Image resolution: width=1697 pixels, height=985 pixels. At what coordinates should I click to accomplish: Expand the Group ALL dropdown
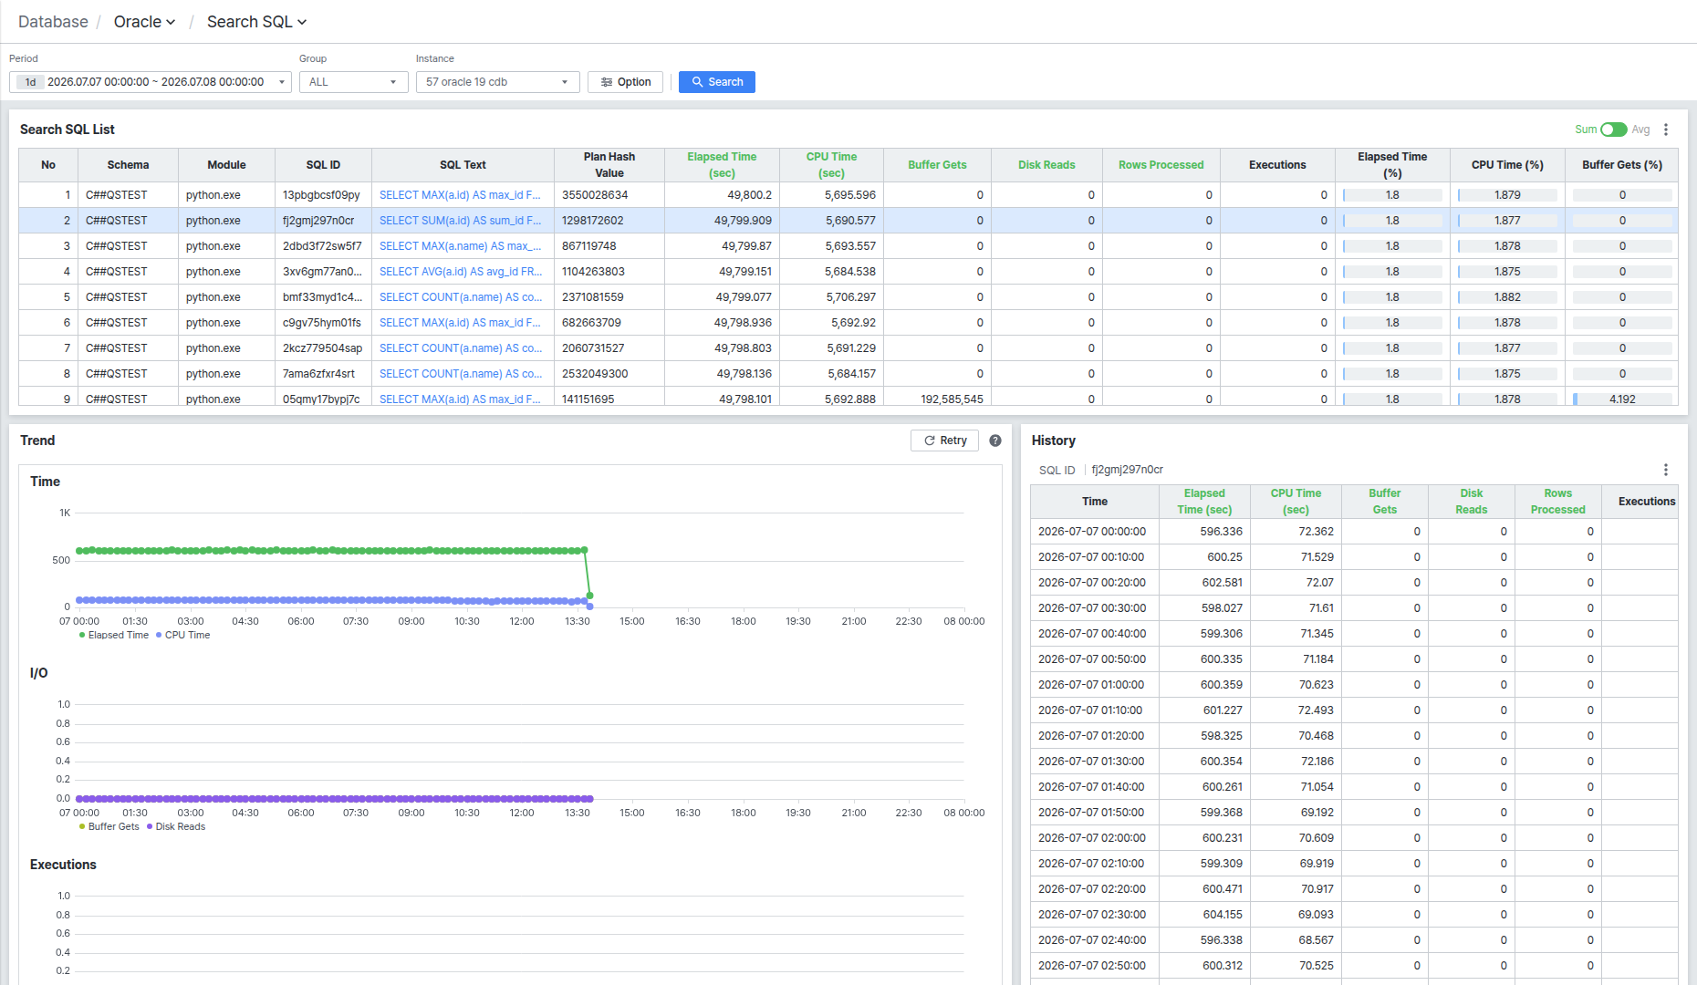pyautogui.click(x=354, y=82)
